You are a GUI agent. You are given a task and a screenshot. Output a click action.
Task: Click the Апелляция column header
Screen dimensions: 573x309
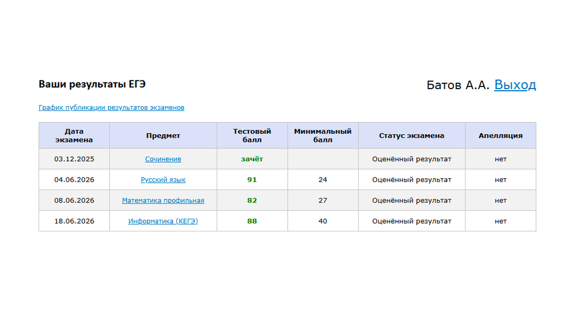(x=501, y=135)
